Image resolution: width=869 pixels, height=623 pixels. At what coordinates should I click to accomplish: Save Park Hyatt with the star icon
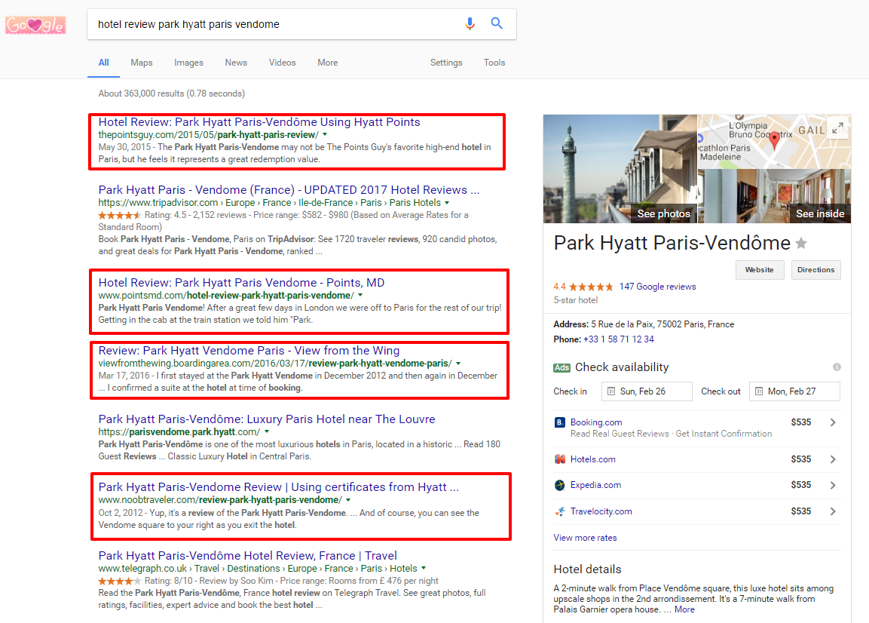tap(801, 243)
